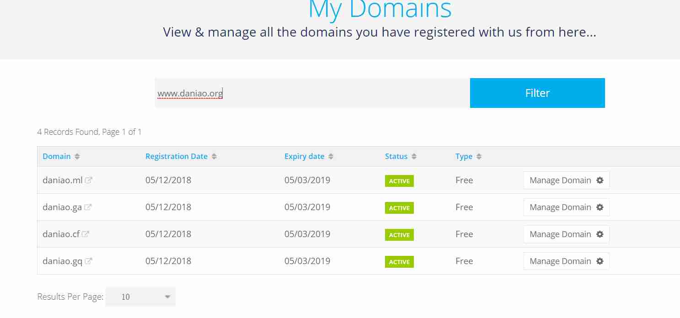Click ACTIVE status badge for daniao.ga
The height and width of the screenshot is (318, 680).
(x=399, y=208)
